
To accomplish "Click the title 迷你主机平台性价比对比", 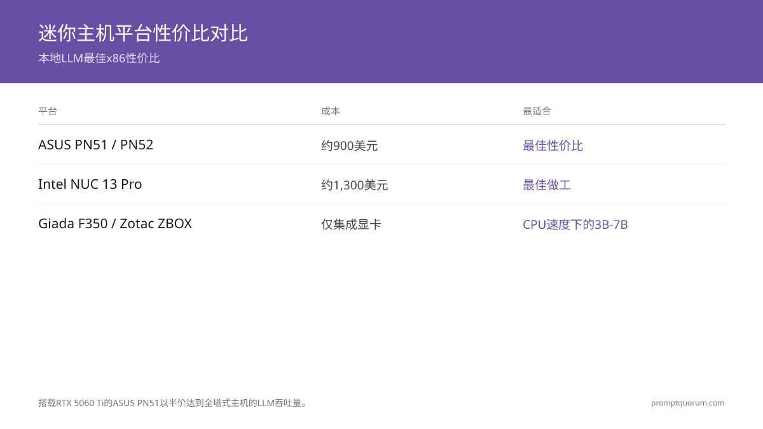I will tap(143, 33).
